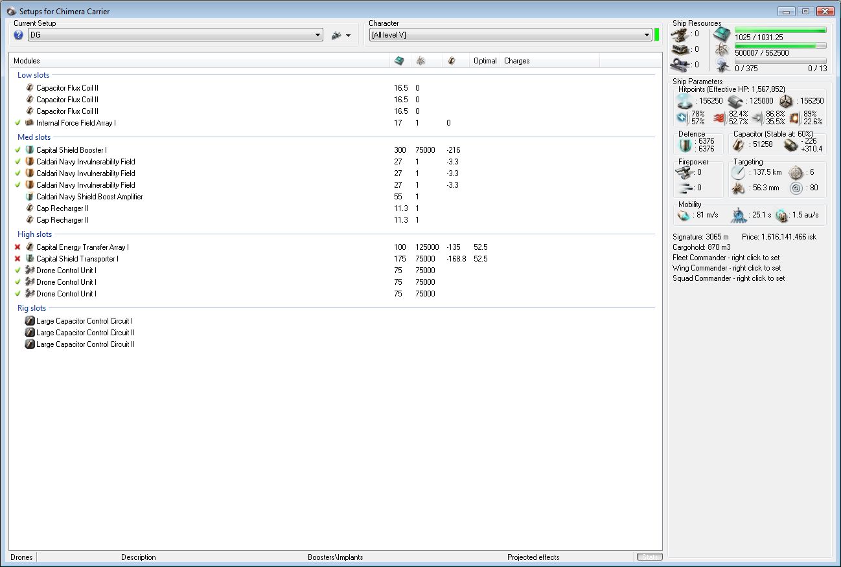Image resolution: width=841 pixels, height=567 pixels.
Task: Click the EM resistance icon beside 78%
Action: click(x=683, y=117)
